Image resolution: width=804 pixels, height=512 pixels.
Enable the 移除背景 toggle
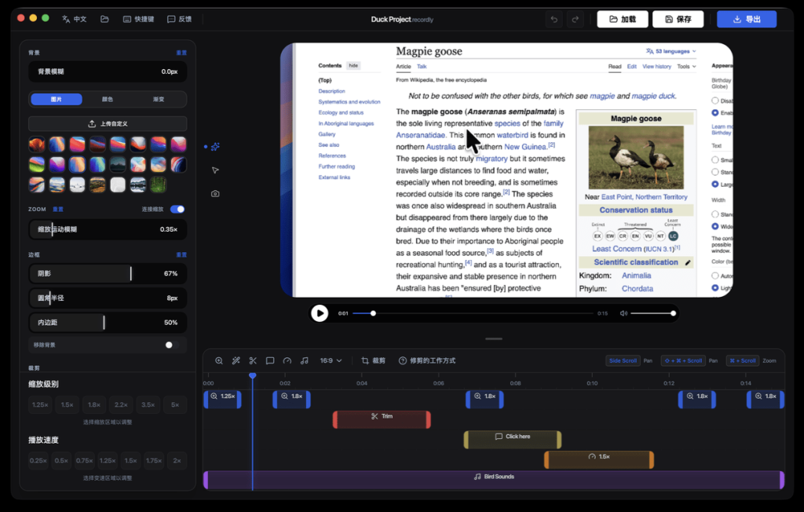point(172,345)
